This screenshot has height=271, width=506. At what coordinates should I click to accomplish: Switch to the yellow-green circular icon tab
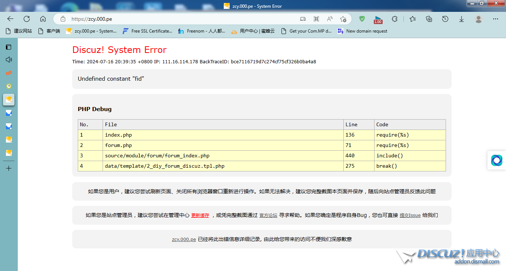pos(9,86)
